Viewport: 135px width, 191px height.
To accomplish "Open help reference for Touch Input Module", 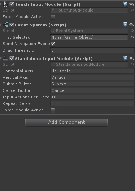I will pyautogui.click(x=125, y=4).
